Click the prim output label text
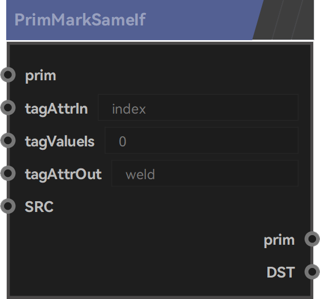 pyautogui.click(x=279, y=240)
